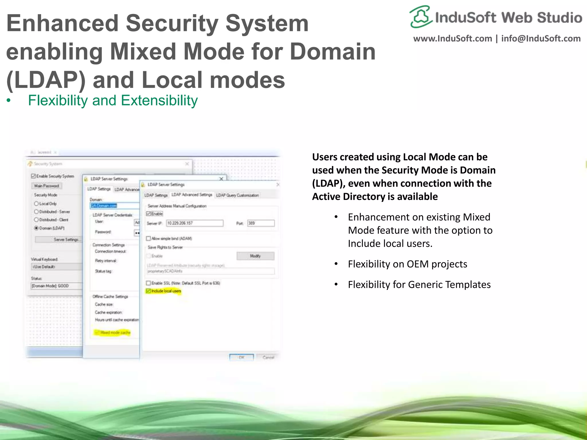Click the 'Flexibility for Generic Templates' bullet
Image resolution: width=587 pixels, height=440 pixels.
click(419, 284)
